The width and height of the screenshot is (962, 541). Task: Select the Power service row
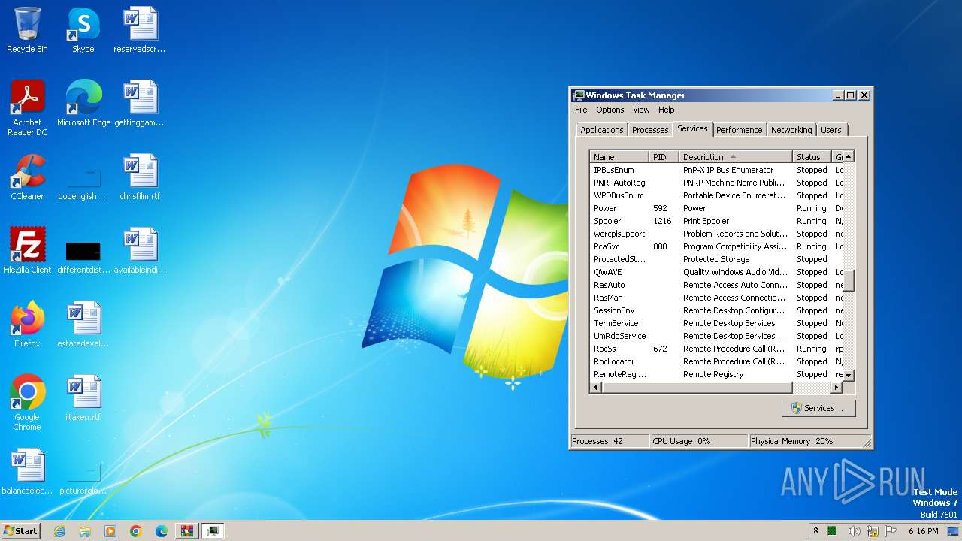pos(716,208)
